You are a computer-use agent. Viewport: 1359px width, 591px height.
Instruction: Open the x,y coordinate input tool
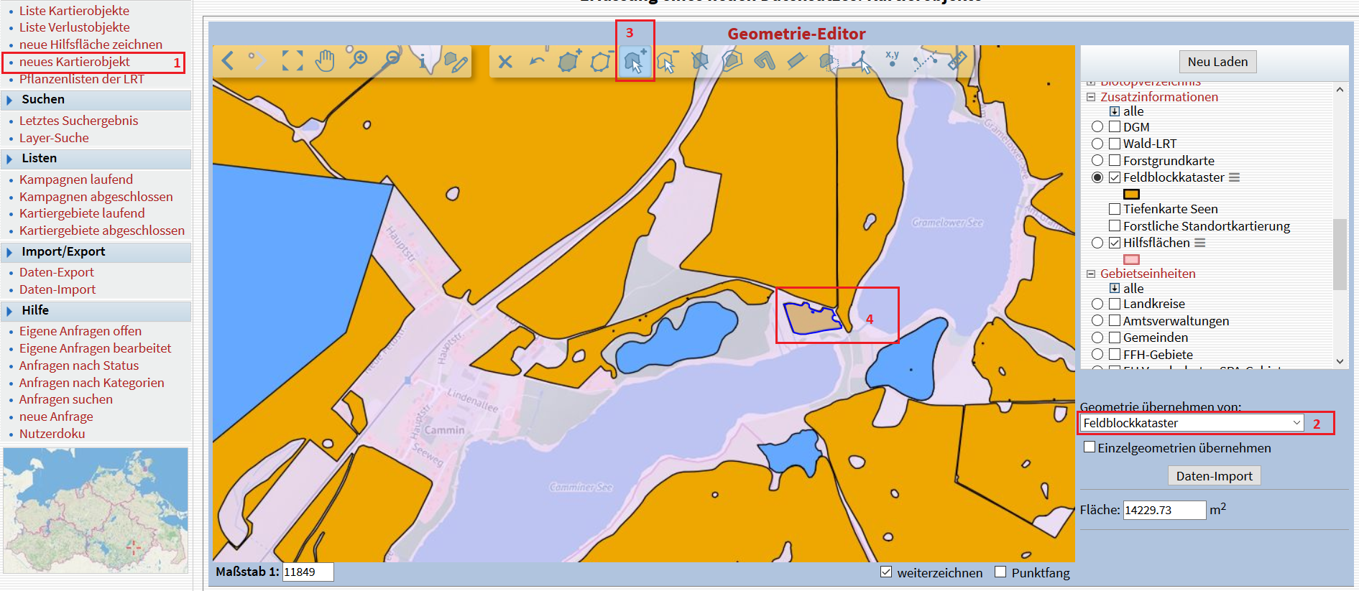pos(892,59)
